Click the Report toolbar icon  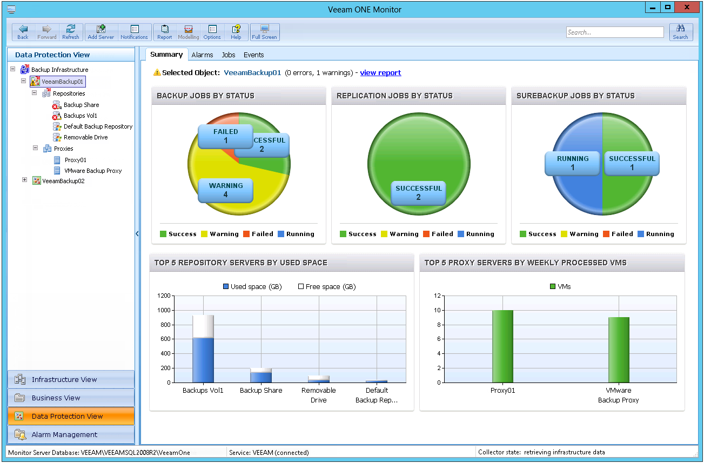(x=164, y=32)
